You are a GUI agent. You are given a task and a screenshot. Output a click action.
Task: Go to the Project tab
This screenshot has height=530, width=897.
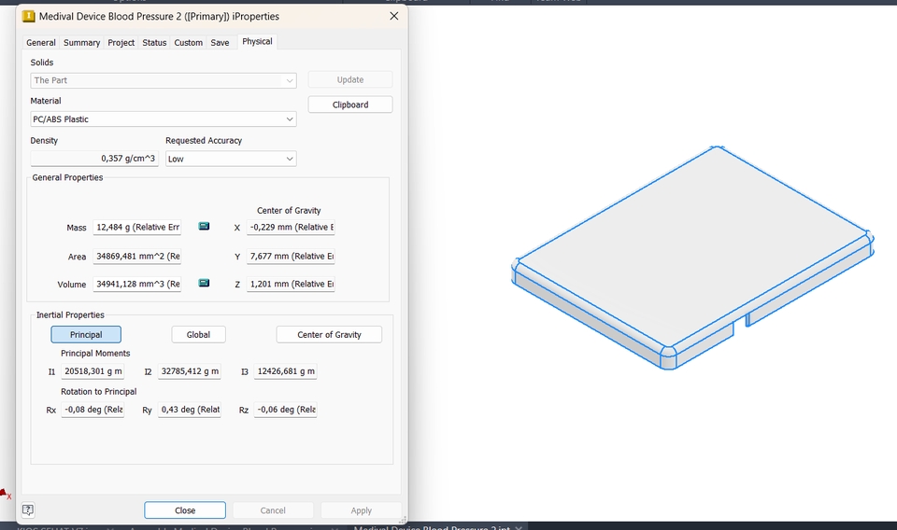click(x=121, y=43)
